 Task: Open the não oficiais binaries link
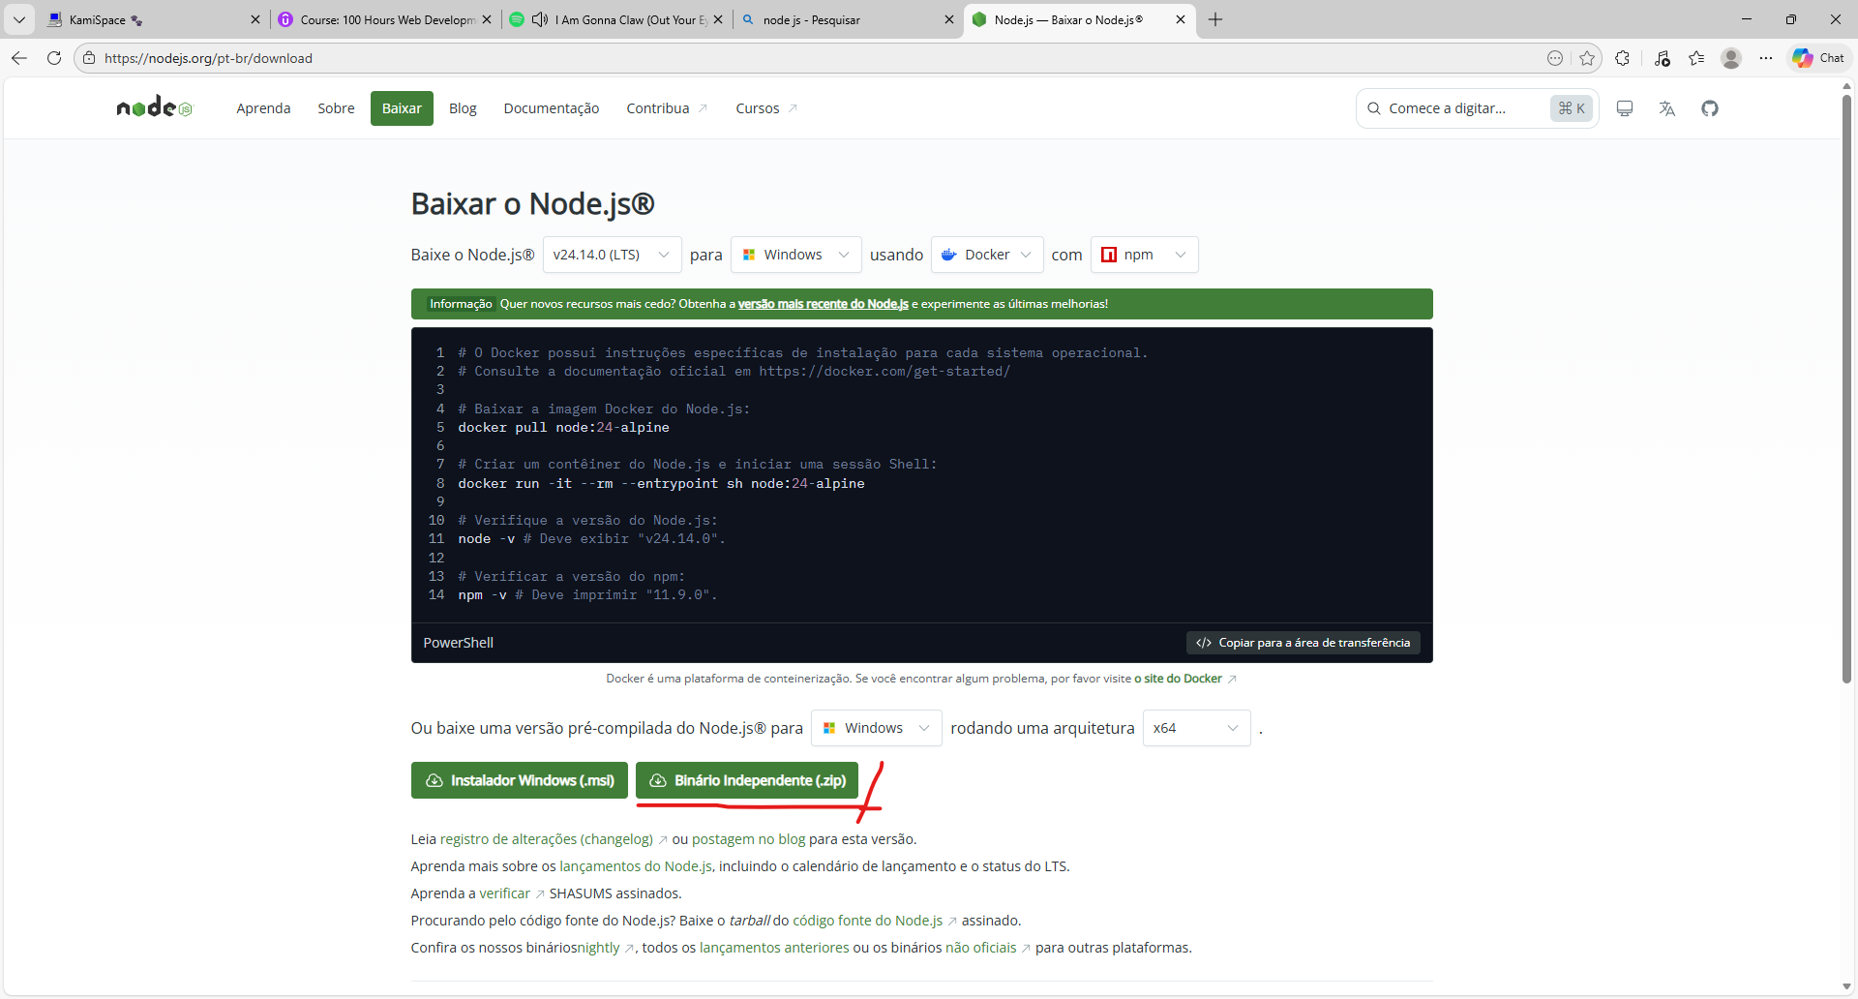coord(988,948)
